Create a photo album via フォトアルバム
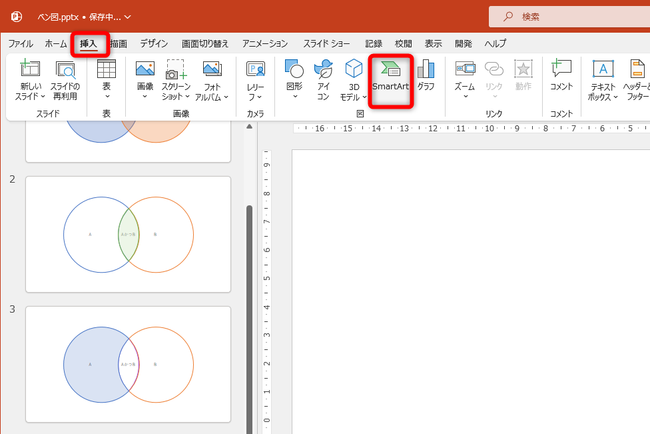The image size is (650, 434). 212,79
